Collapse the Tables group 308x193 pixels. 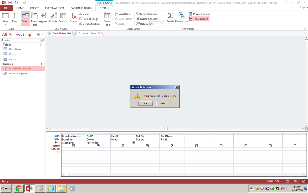[x=41, y=45]
